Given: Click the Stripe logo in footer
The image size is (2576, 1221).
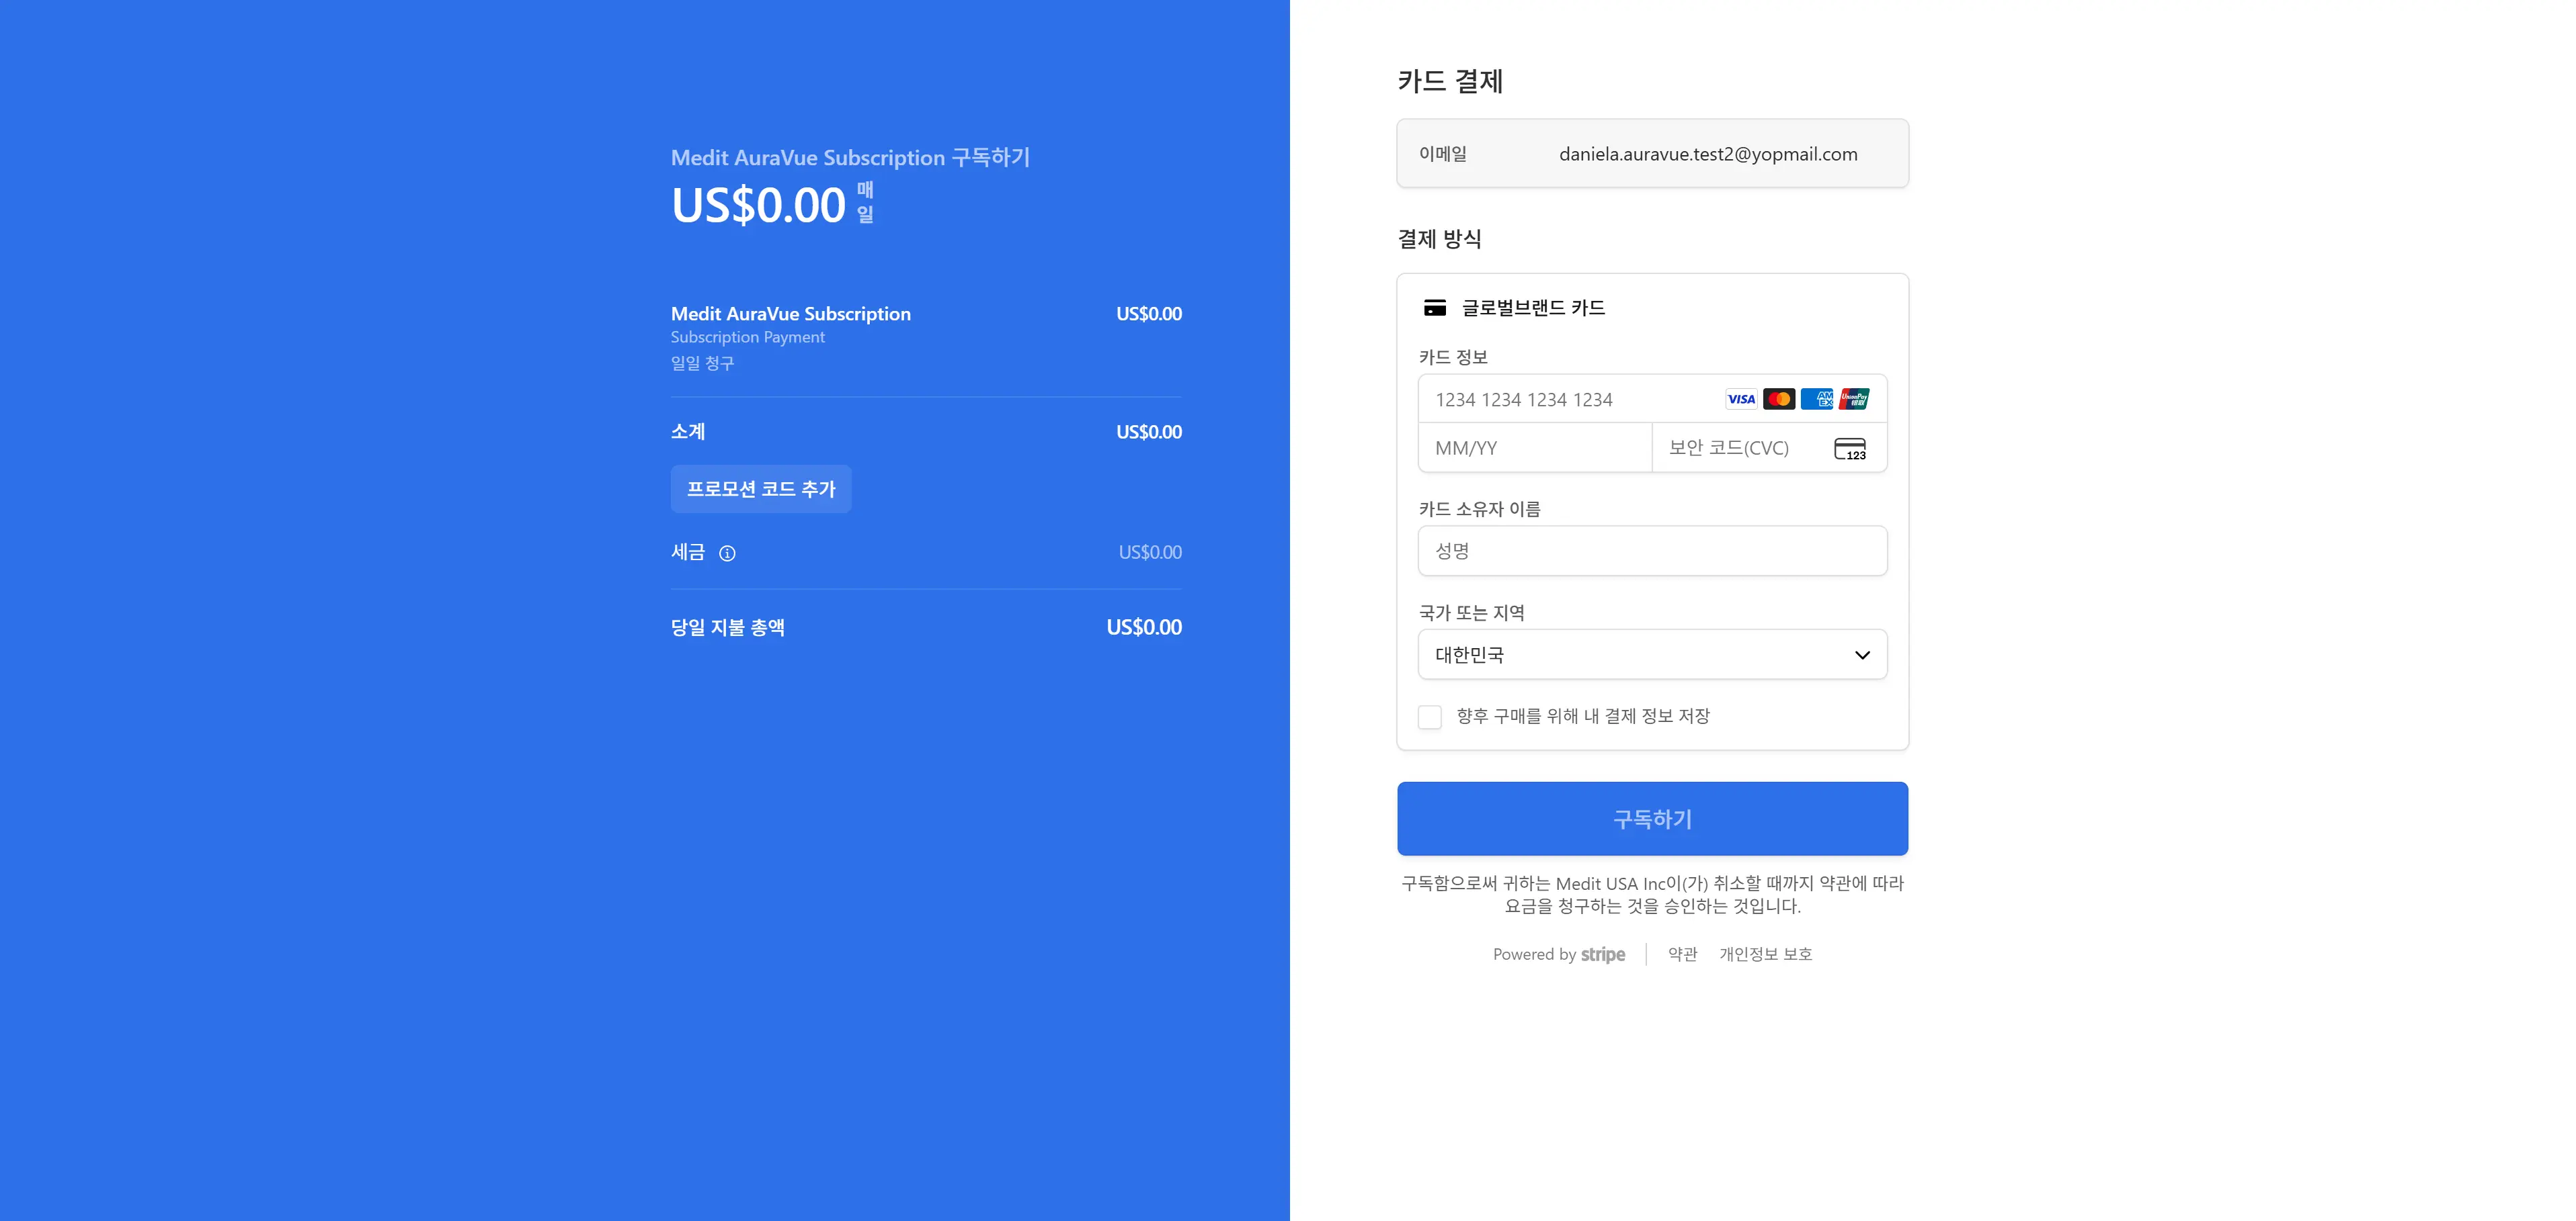Looking at the screenshot, I should [x=1603, y=954].
